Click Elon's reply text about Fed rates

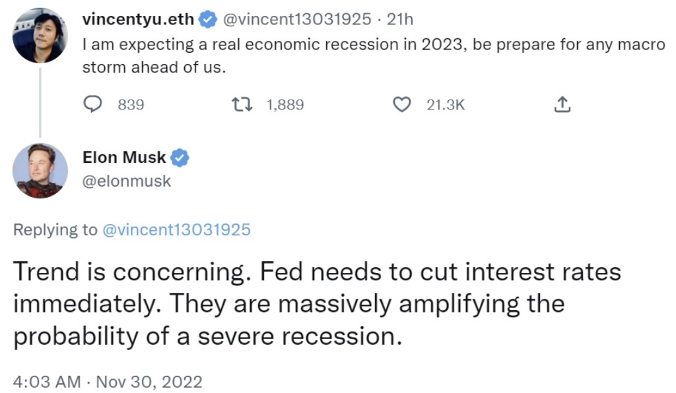pos(318,304)
